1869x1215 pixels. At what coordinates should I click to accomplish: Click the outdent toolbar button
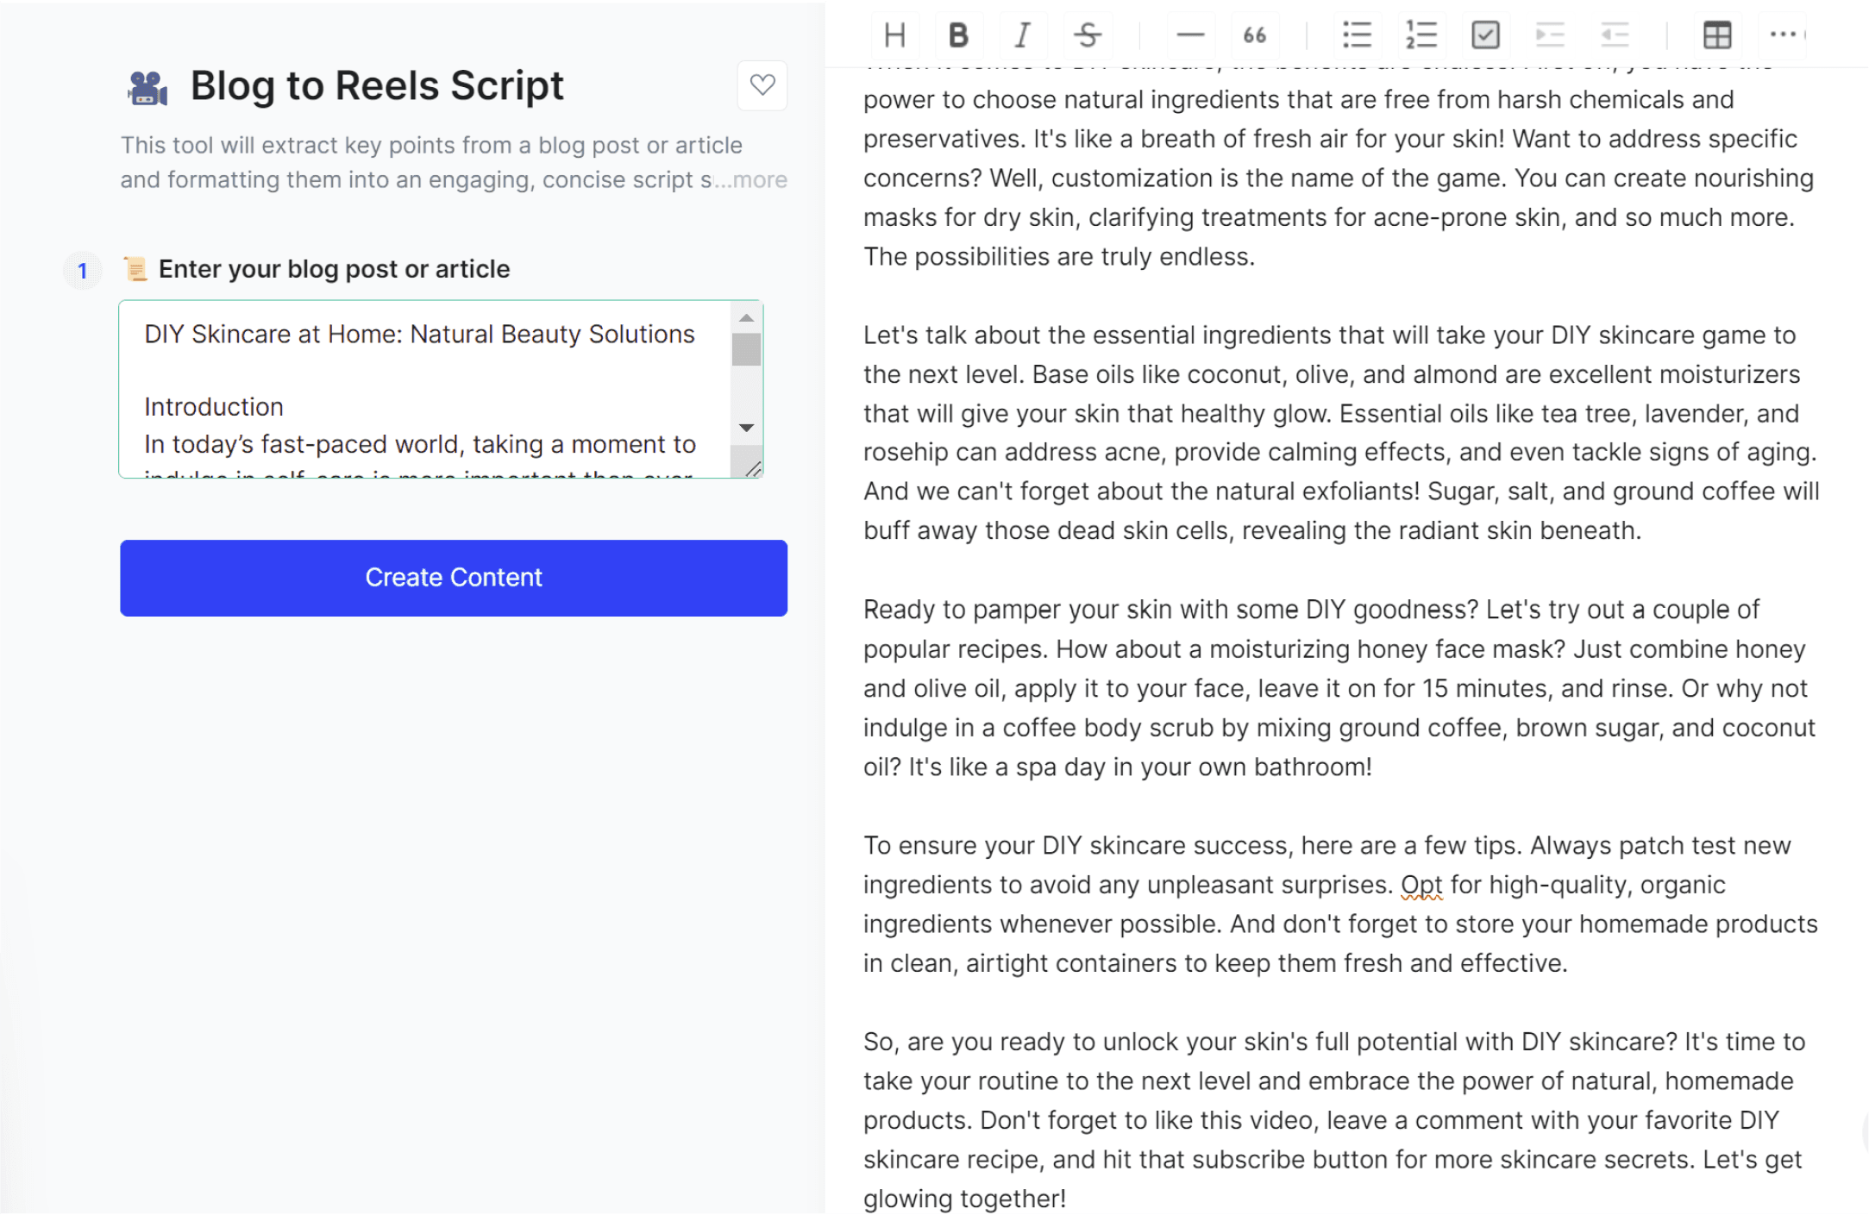point(1615,35)
